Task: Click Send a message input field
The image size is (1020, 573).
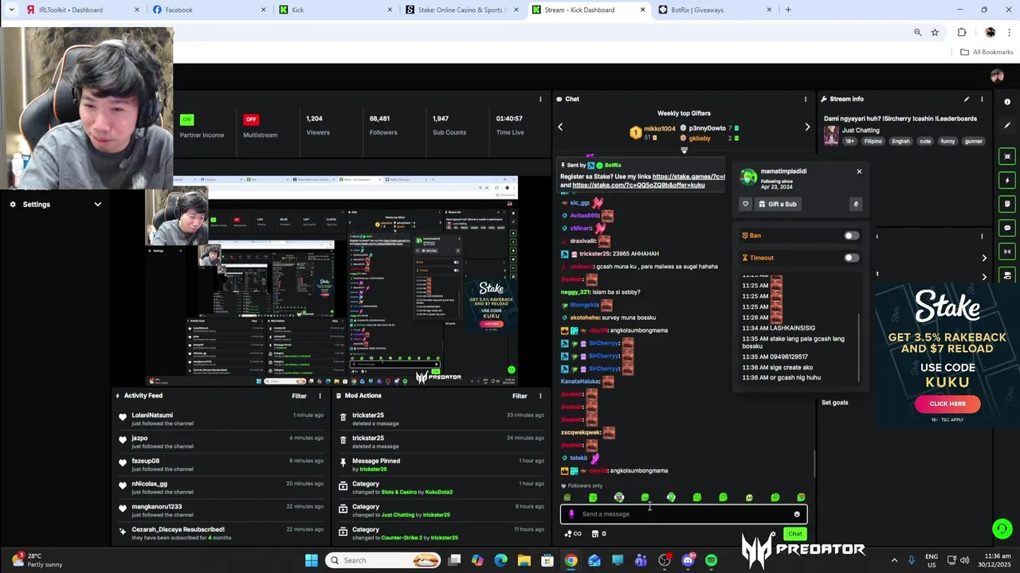Action: coord(684,514)
